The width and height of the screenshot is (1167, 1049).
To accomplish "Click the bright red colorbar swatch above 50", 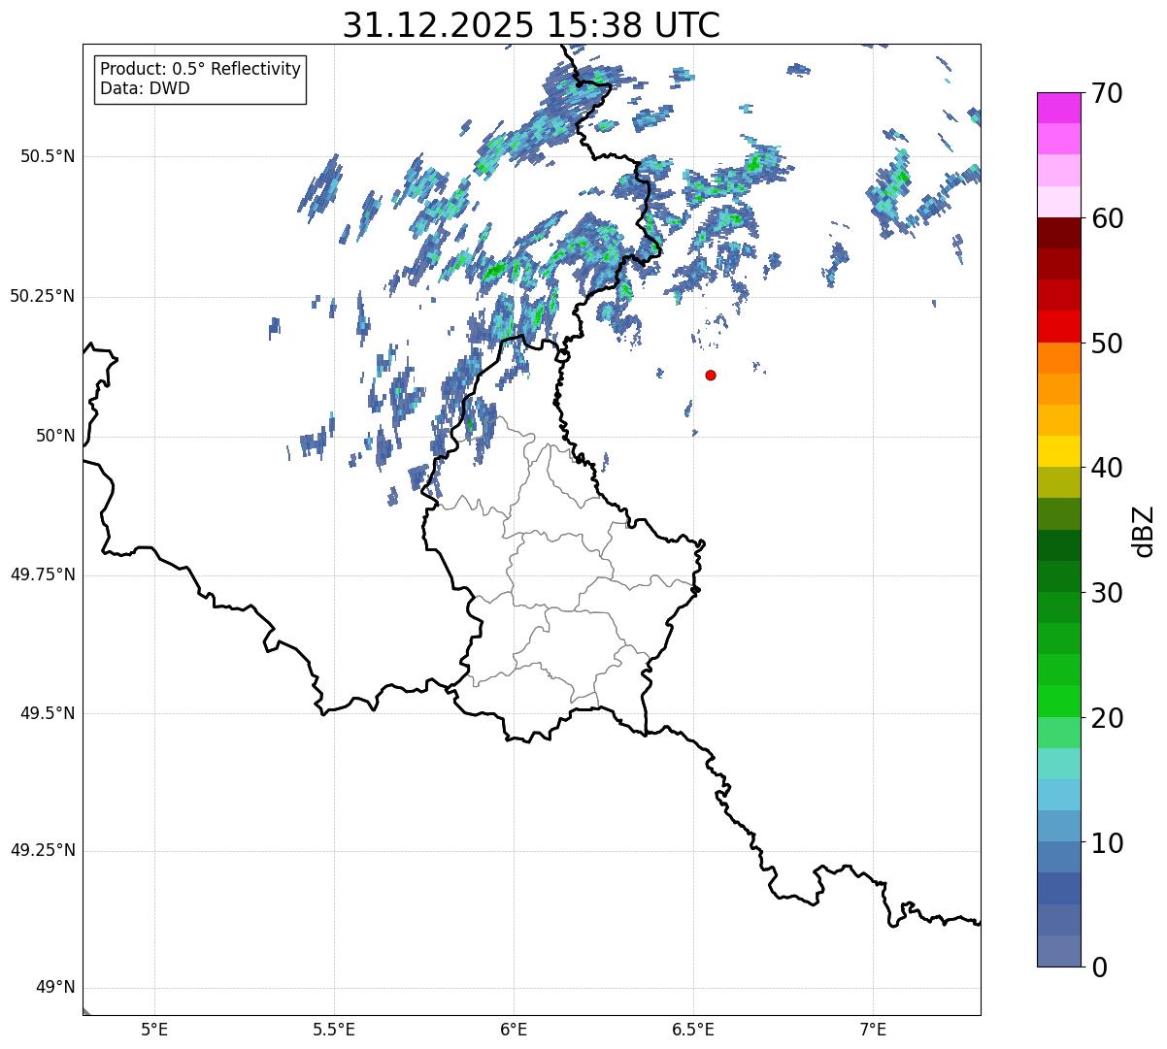I will pos(1059,326).
